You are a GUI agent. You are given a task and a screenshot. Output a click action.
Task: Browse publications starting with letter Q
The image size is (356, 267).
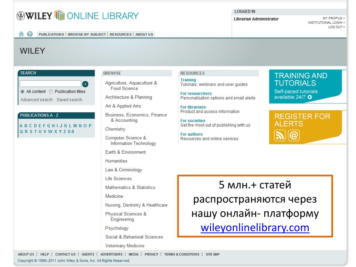[21, 132]
